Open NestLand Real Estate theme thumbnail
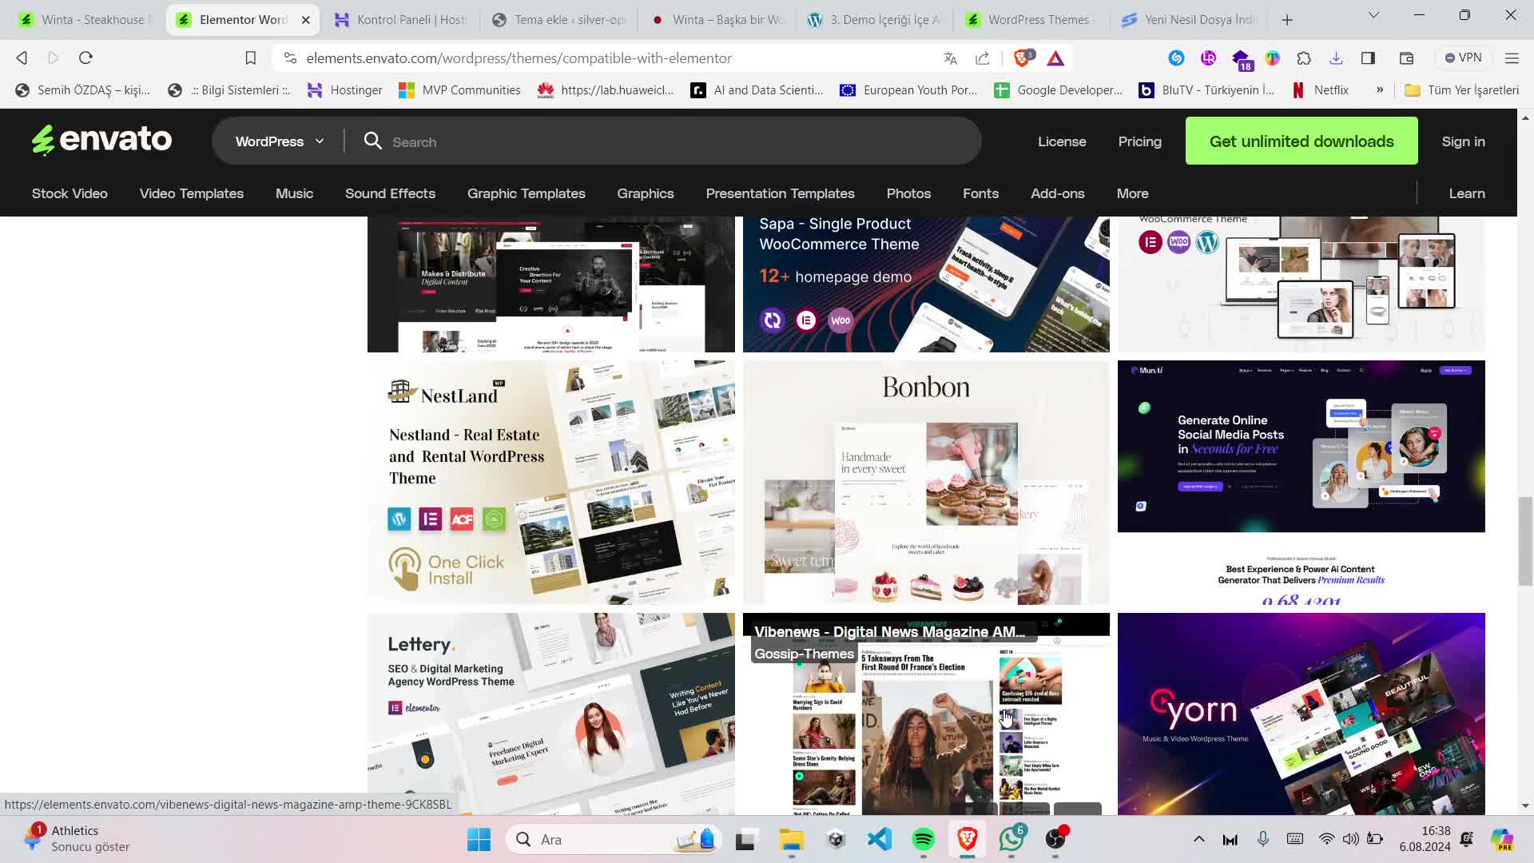Screen dimensions: 1534x863 [550, 482]
